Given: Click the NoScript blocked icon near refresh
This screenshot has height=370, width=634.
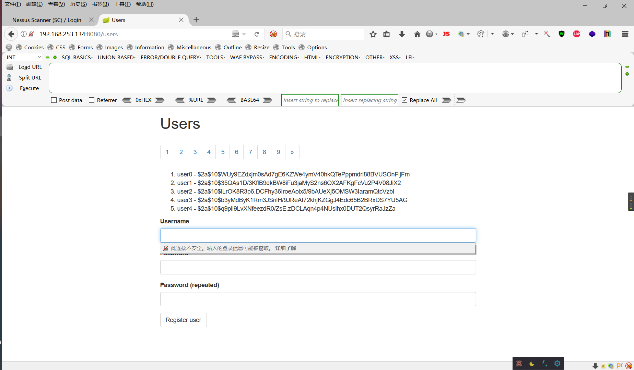Looking at the screenshot, I should [273, 34].
